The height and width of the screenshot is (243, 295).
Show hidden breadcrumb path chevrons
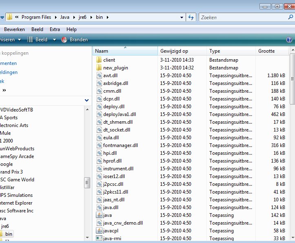tap(17, 17)
